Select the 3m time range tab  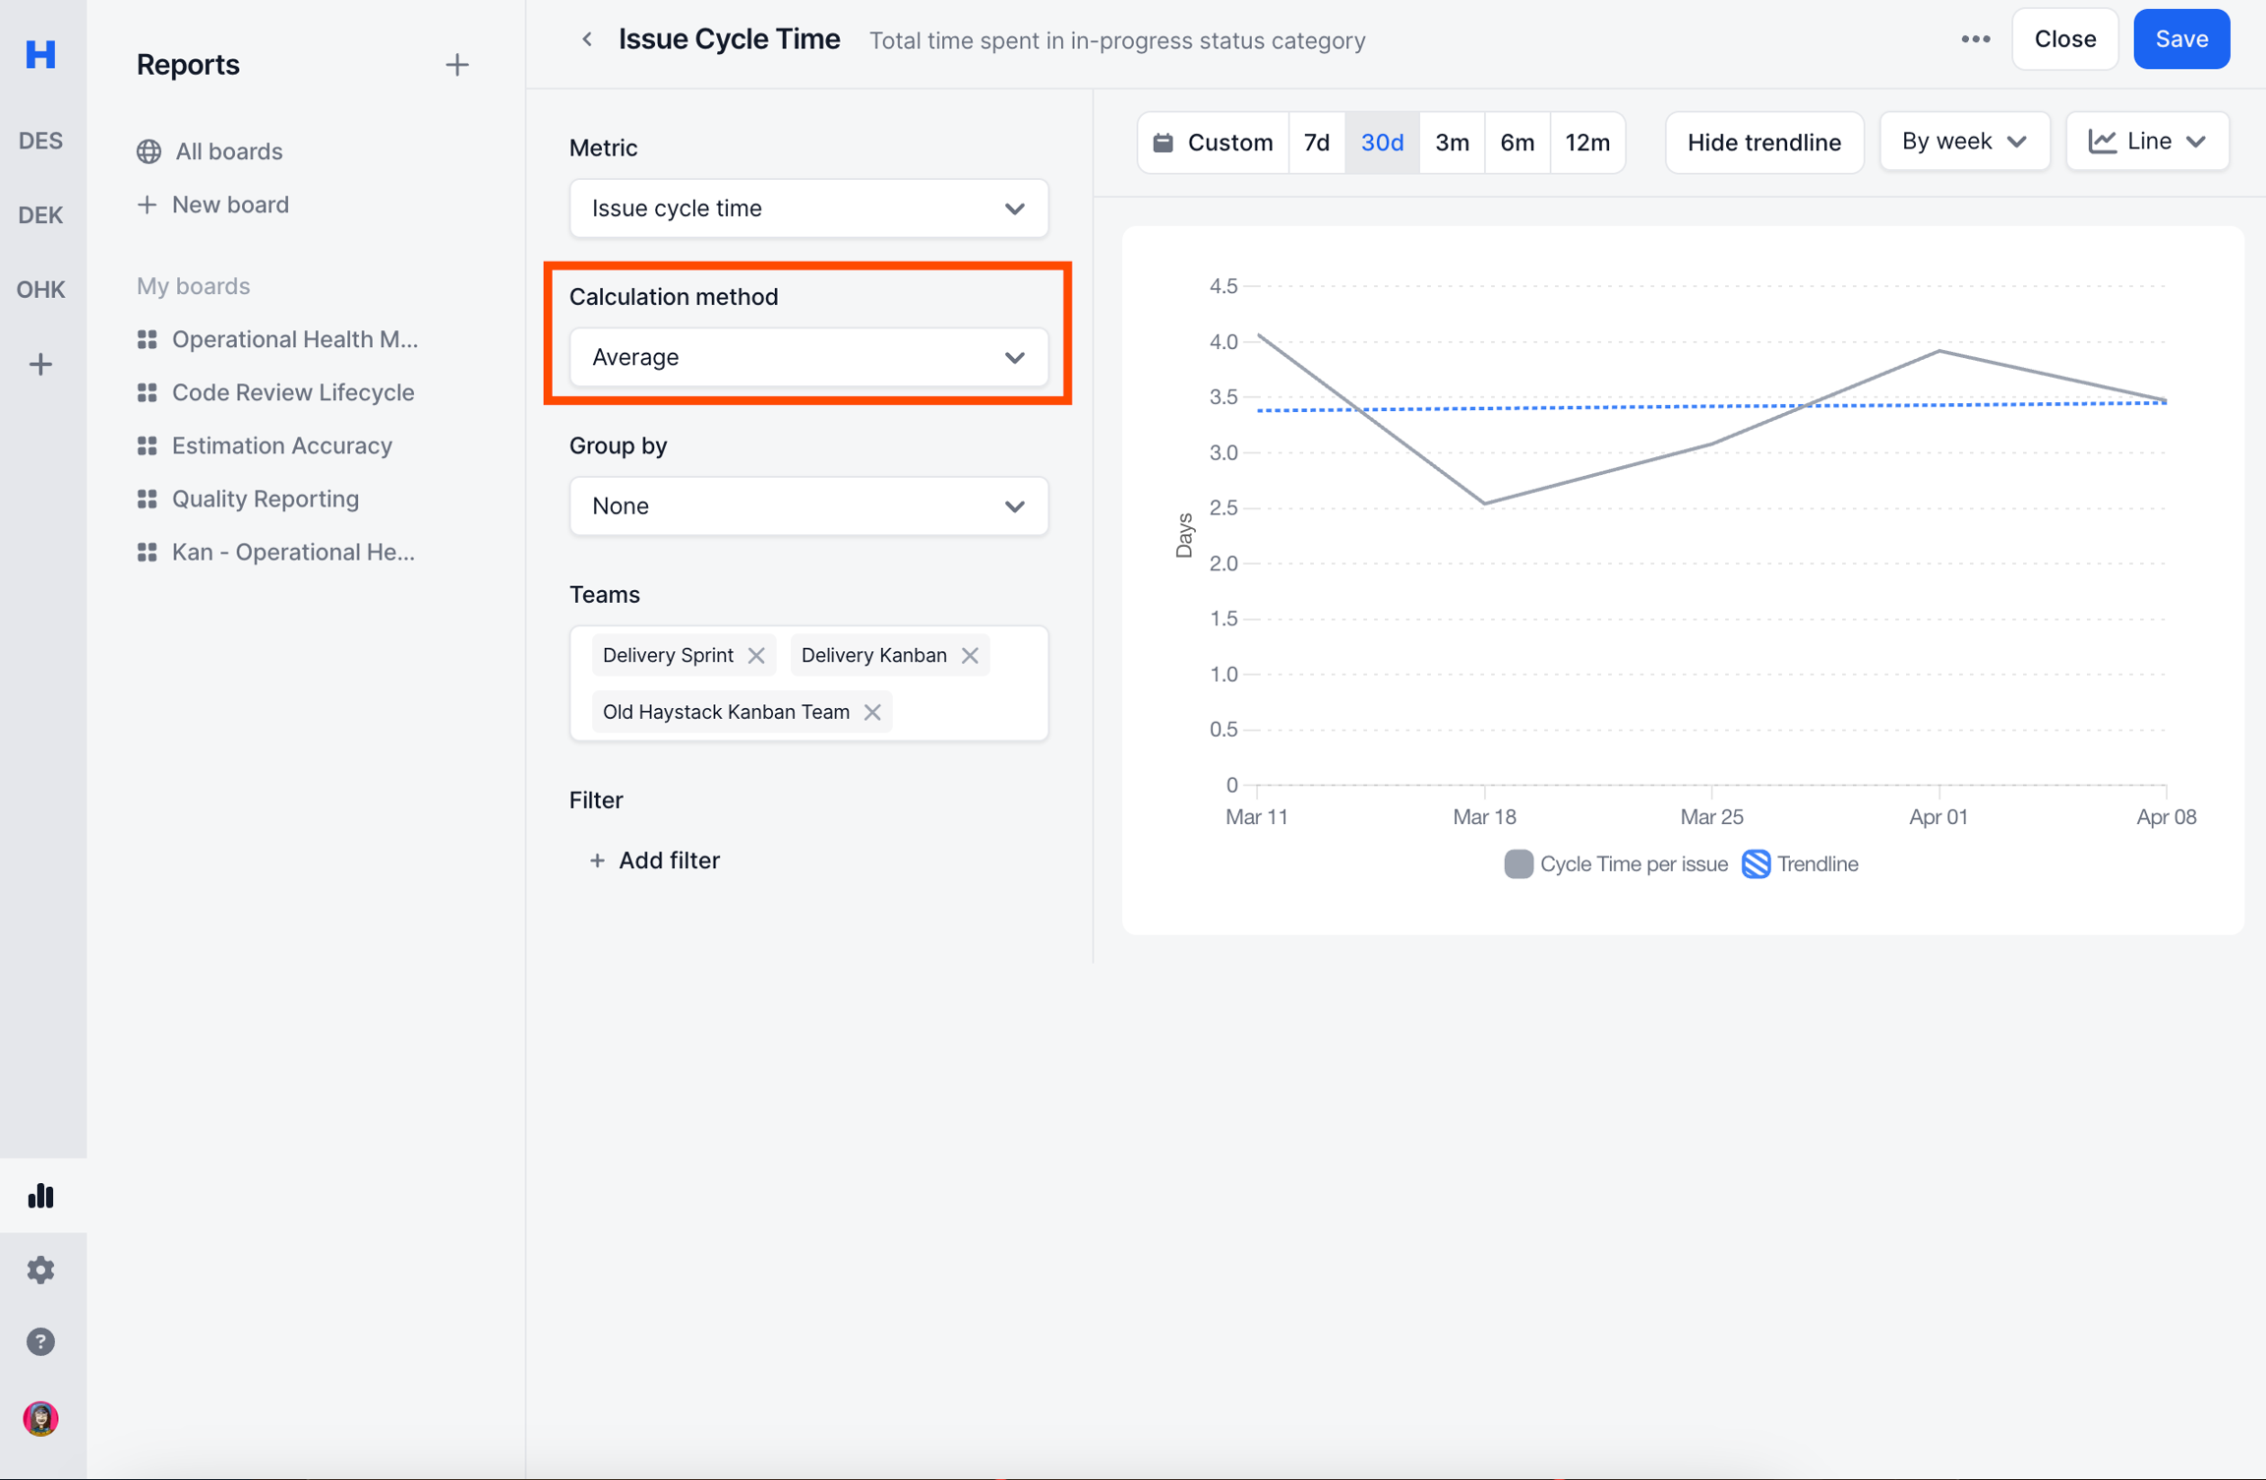point(1451,143)
